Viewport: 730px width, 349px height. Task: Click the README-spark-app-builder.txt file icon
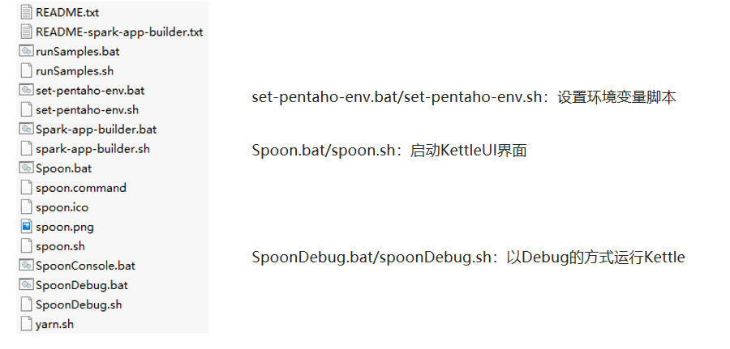(x=27, y=32)
